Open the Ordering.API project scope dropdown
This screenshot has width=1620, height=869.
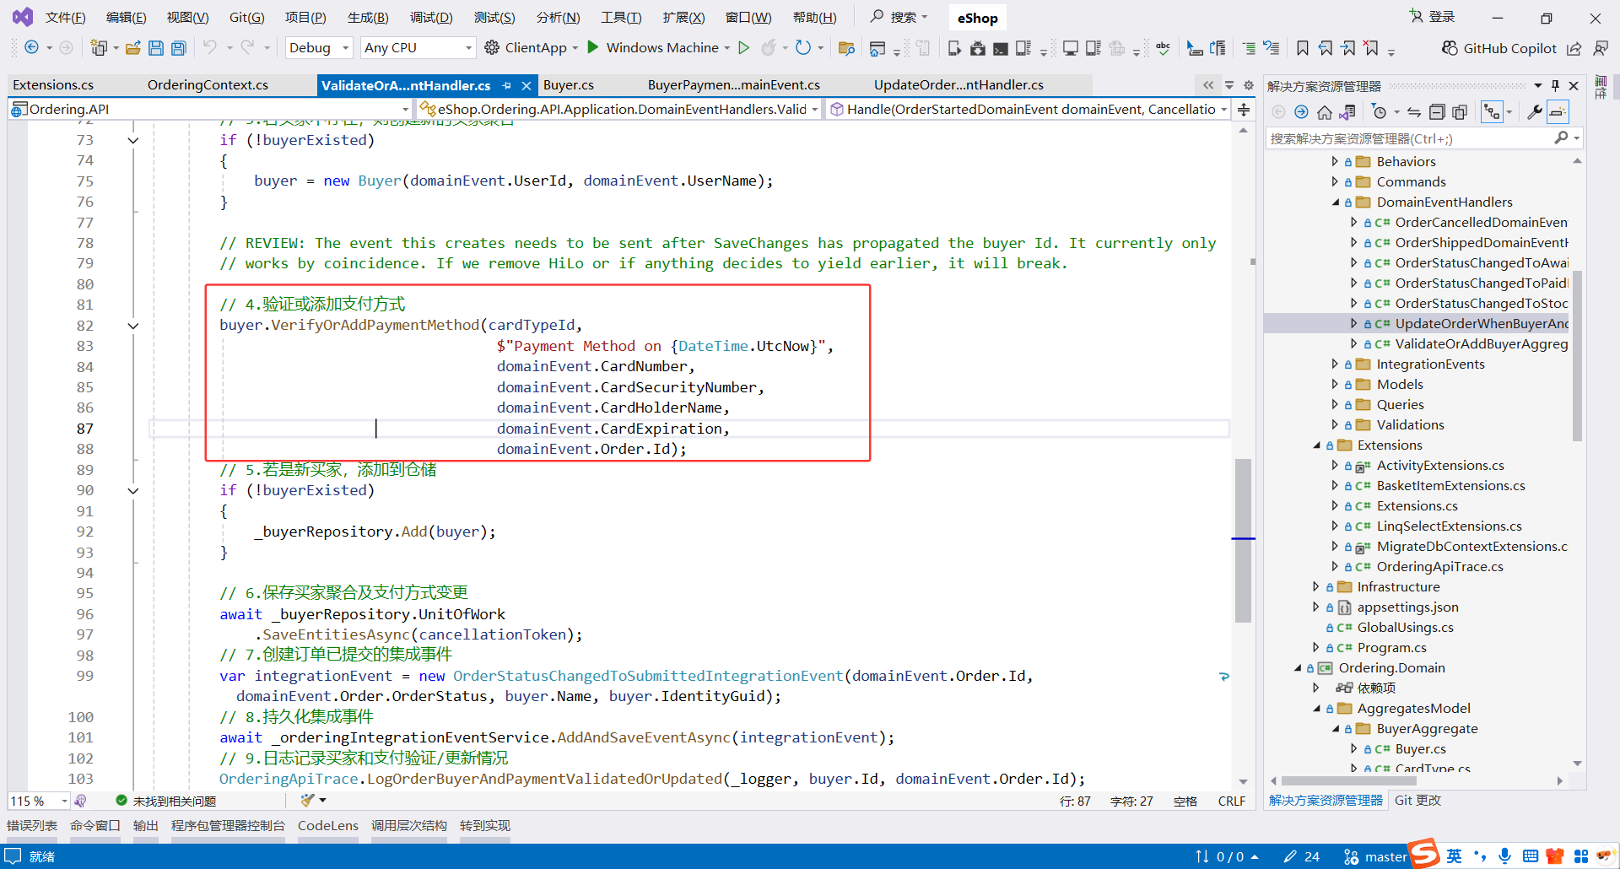pos(210,109)
